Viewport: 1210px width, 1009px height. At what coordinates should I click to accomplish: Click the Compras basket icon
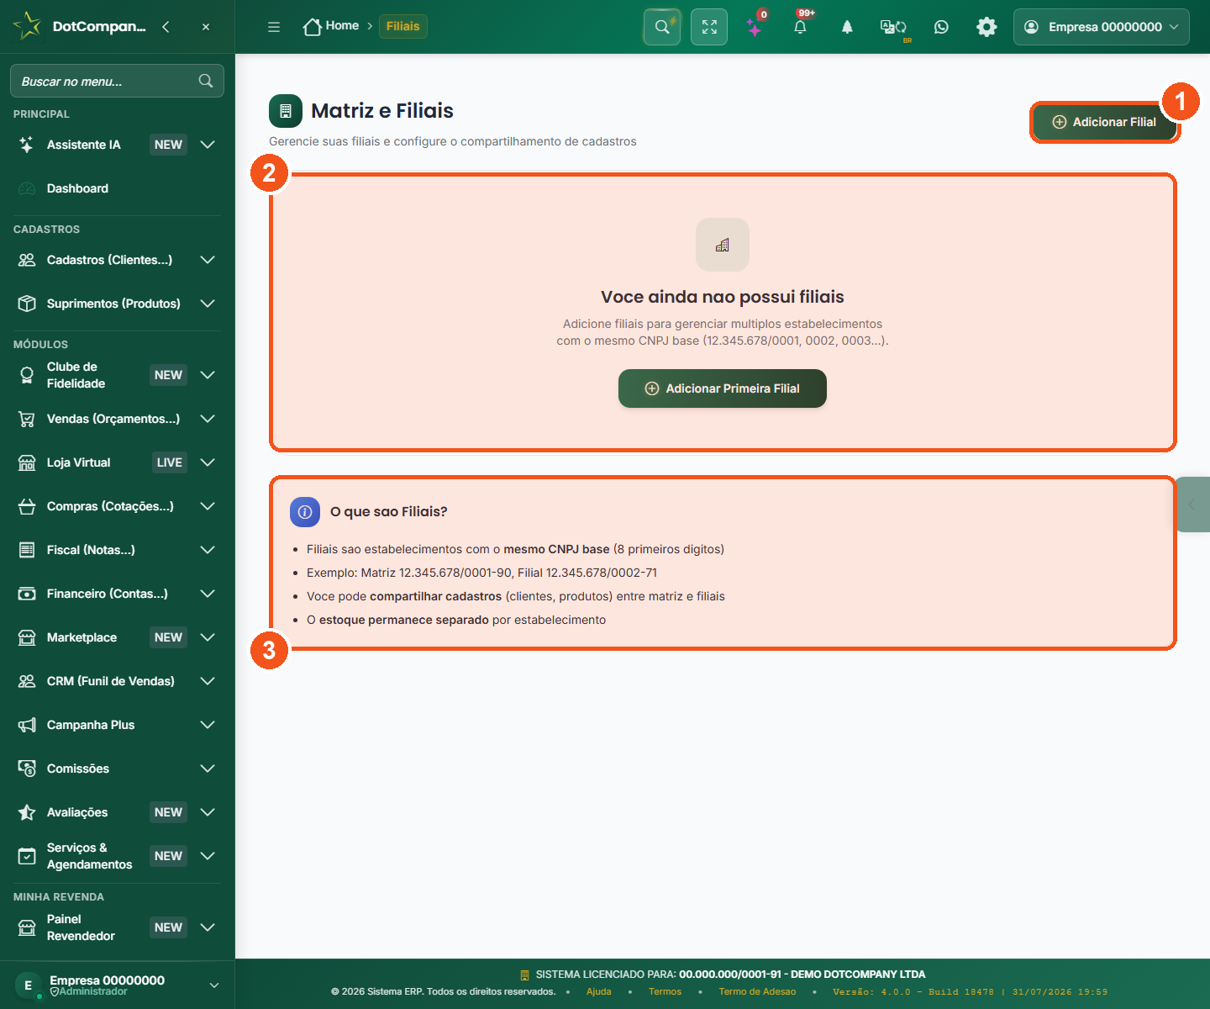click(x=27, y=506)
